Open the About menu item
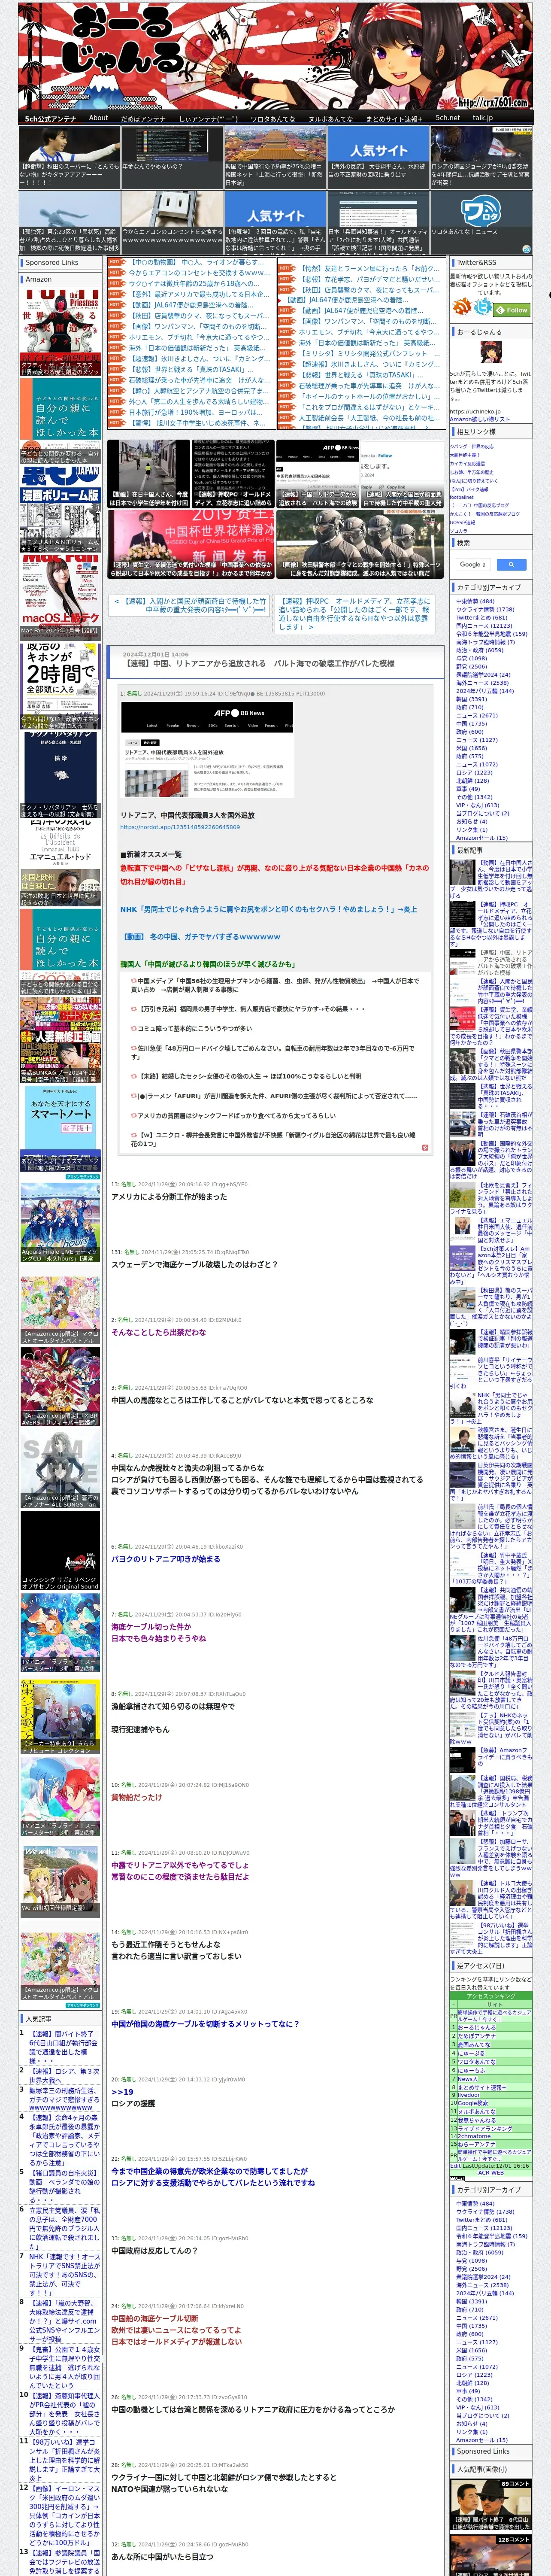This screenshot has height=2576, width=551. [x=98, y=118]
